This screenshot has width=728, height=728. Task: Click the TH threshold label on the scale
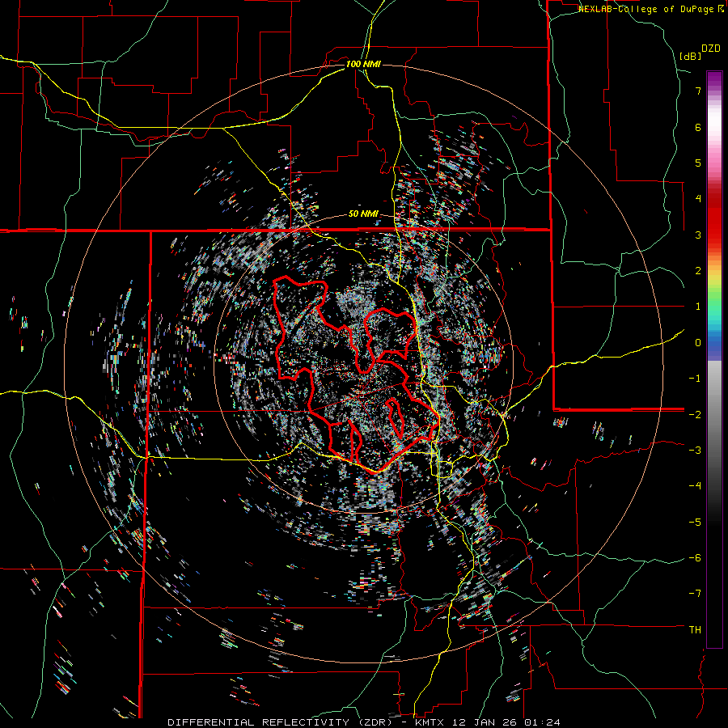695,630
